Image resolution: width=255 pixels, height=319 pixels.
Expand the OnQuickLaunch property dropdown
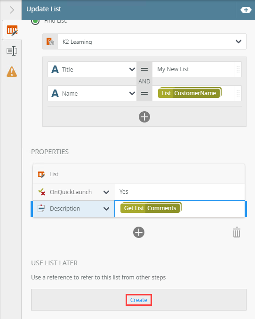106,192
